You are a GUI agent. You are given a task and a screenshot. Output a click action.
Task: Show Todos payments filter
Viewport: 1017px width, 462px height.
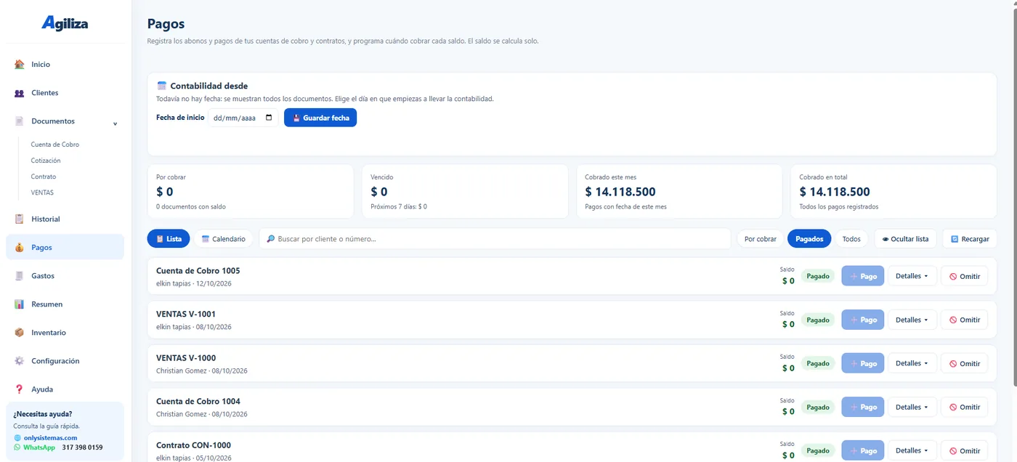click(x=851, y=239)
